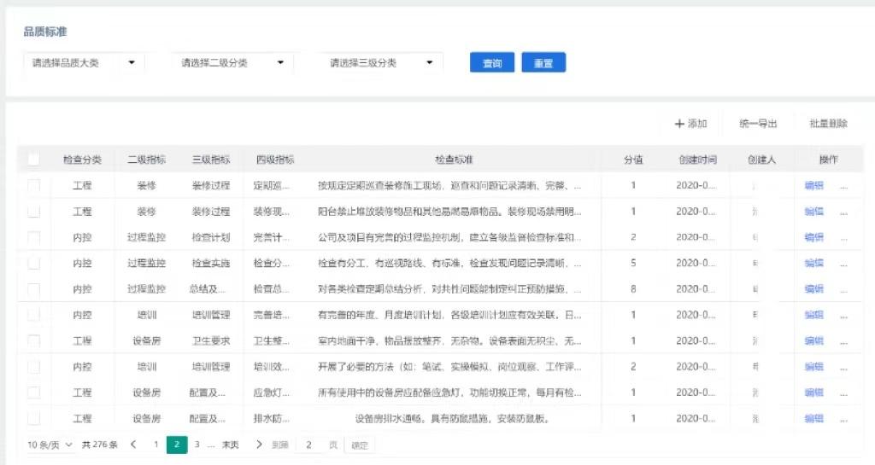Open the 请选择三级分类 dropdown
The width and height of the screenshot is (875, 465).
[382, 63]
